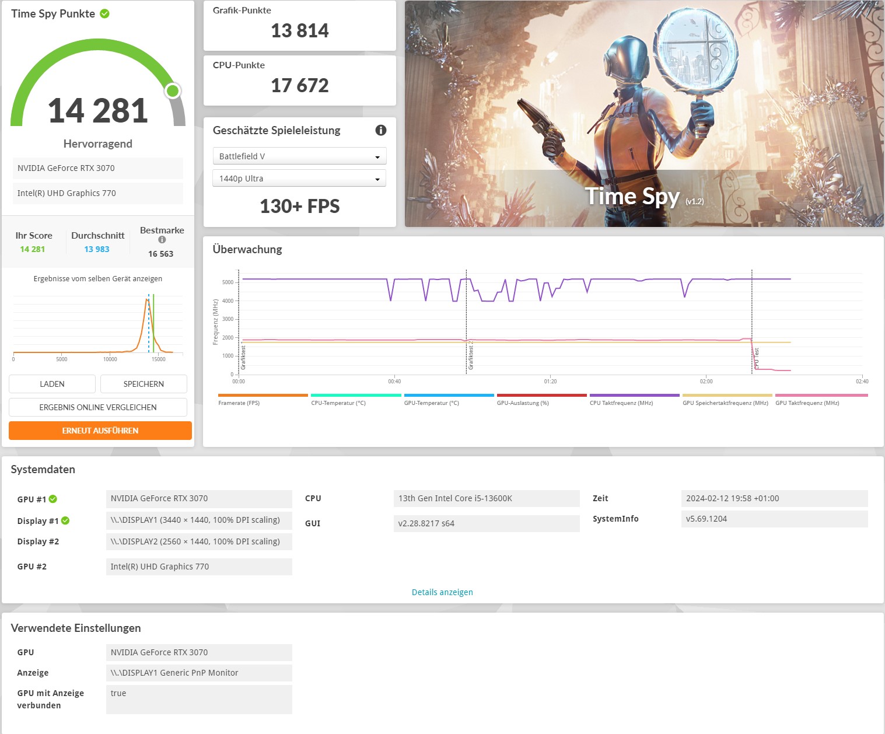Open the 1440p Ultra resolution dropdown

(299, 179)
